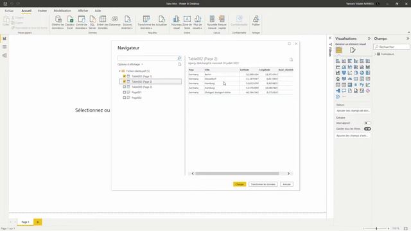Uncheck Table001 (Page 1) checkbox
This screenshot has height=231, width=411.
coord(124,76)
